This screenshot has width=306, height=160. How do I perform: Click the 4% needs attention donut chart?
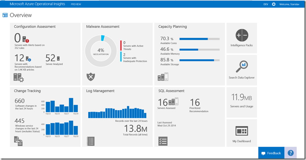point(101,51)
